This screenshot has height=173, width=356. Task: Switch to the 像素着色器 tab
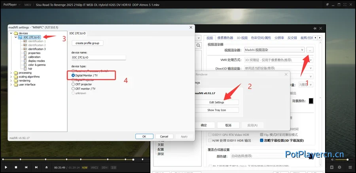[225, 38]
